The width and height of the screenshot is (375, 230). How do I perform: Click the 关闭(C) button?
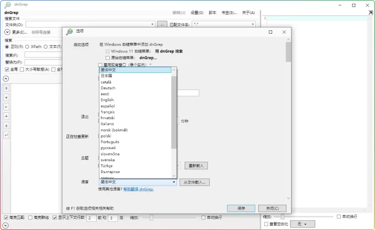click(x=272, y=208)
